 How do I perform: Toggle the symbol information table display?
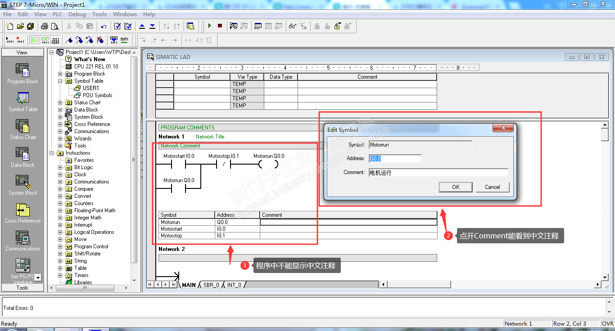pos(55,40)
